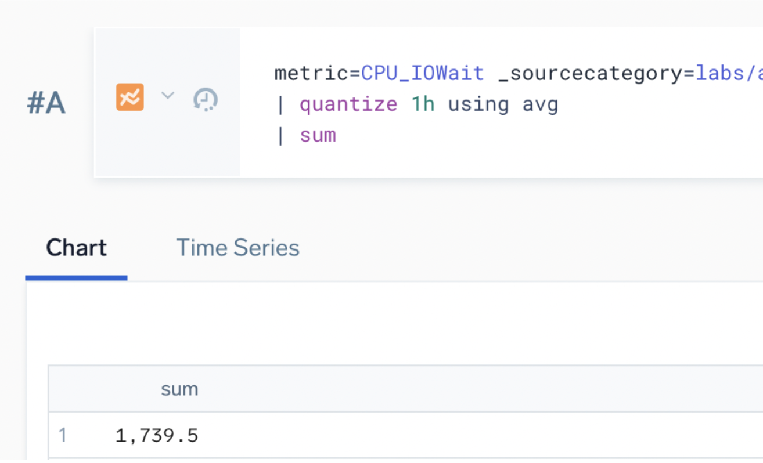
Task: Select the 1,739.5 result value
Action: pyautogui.click(x=156, y=434)
